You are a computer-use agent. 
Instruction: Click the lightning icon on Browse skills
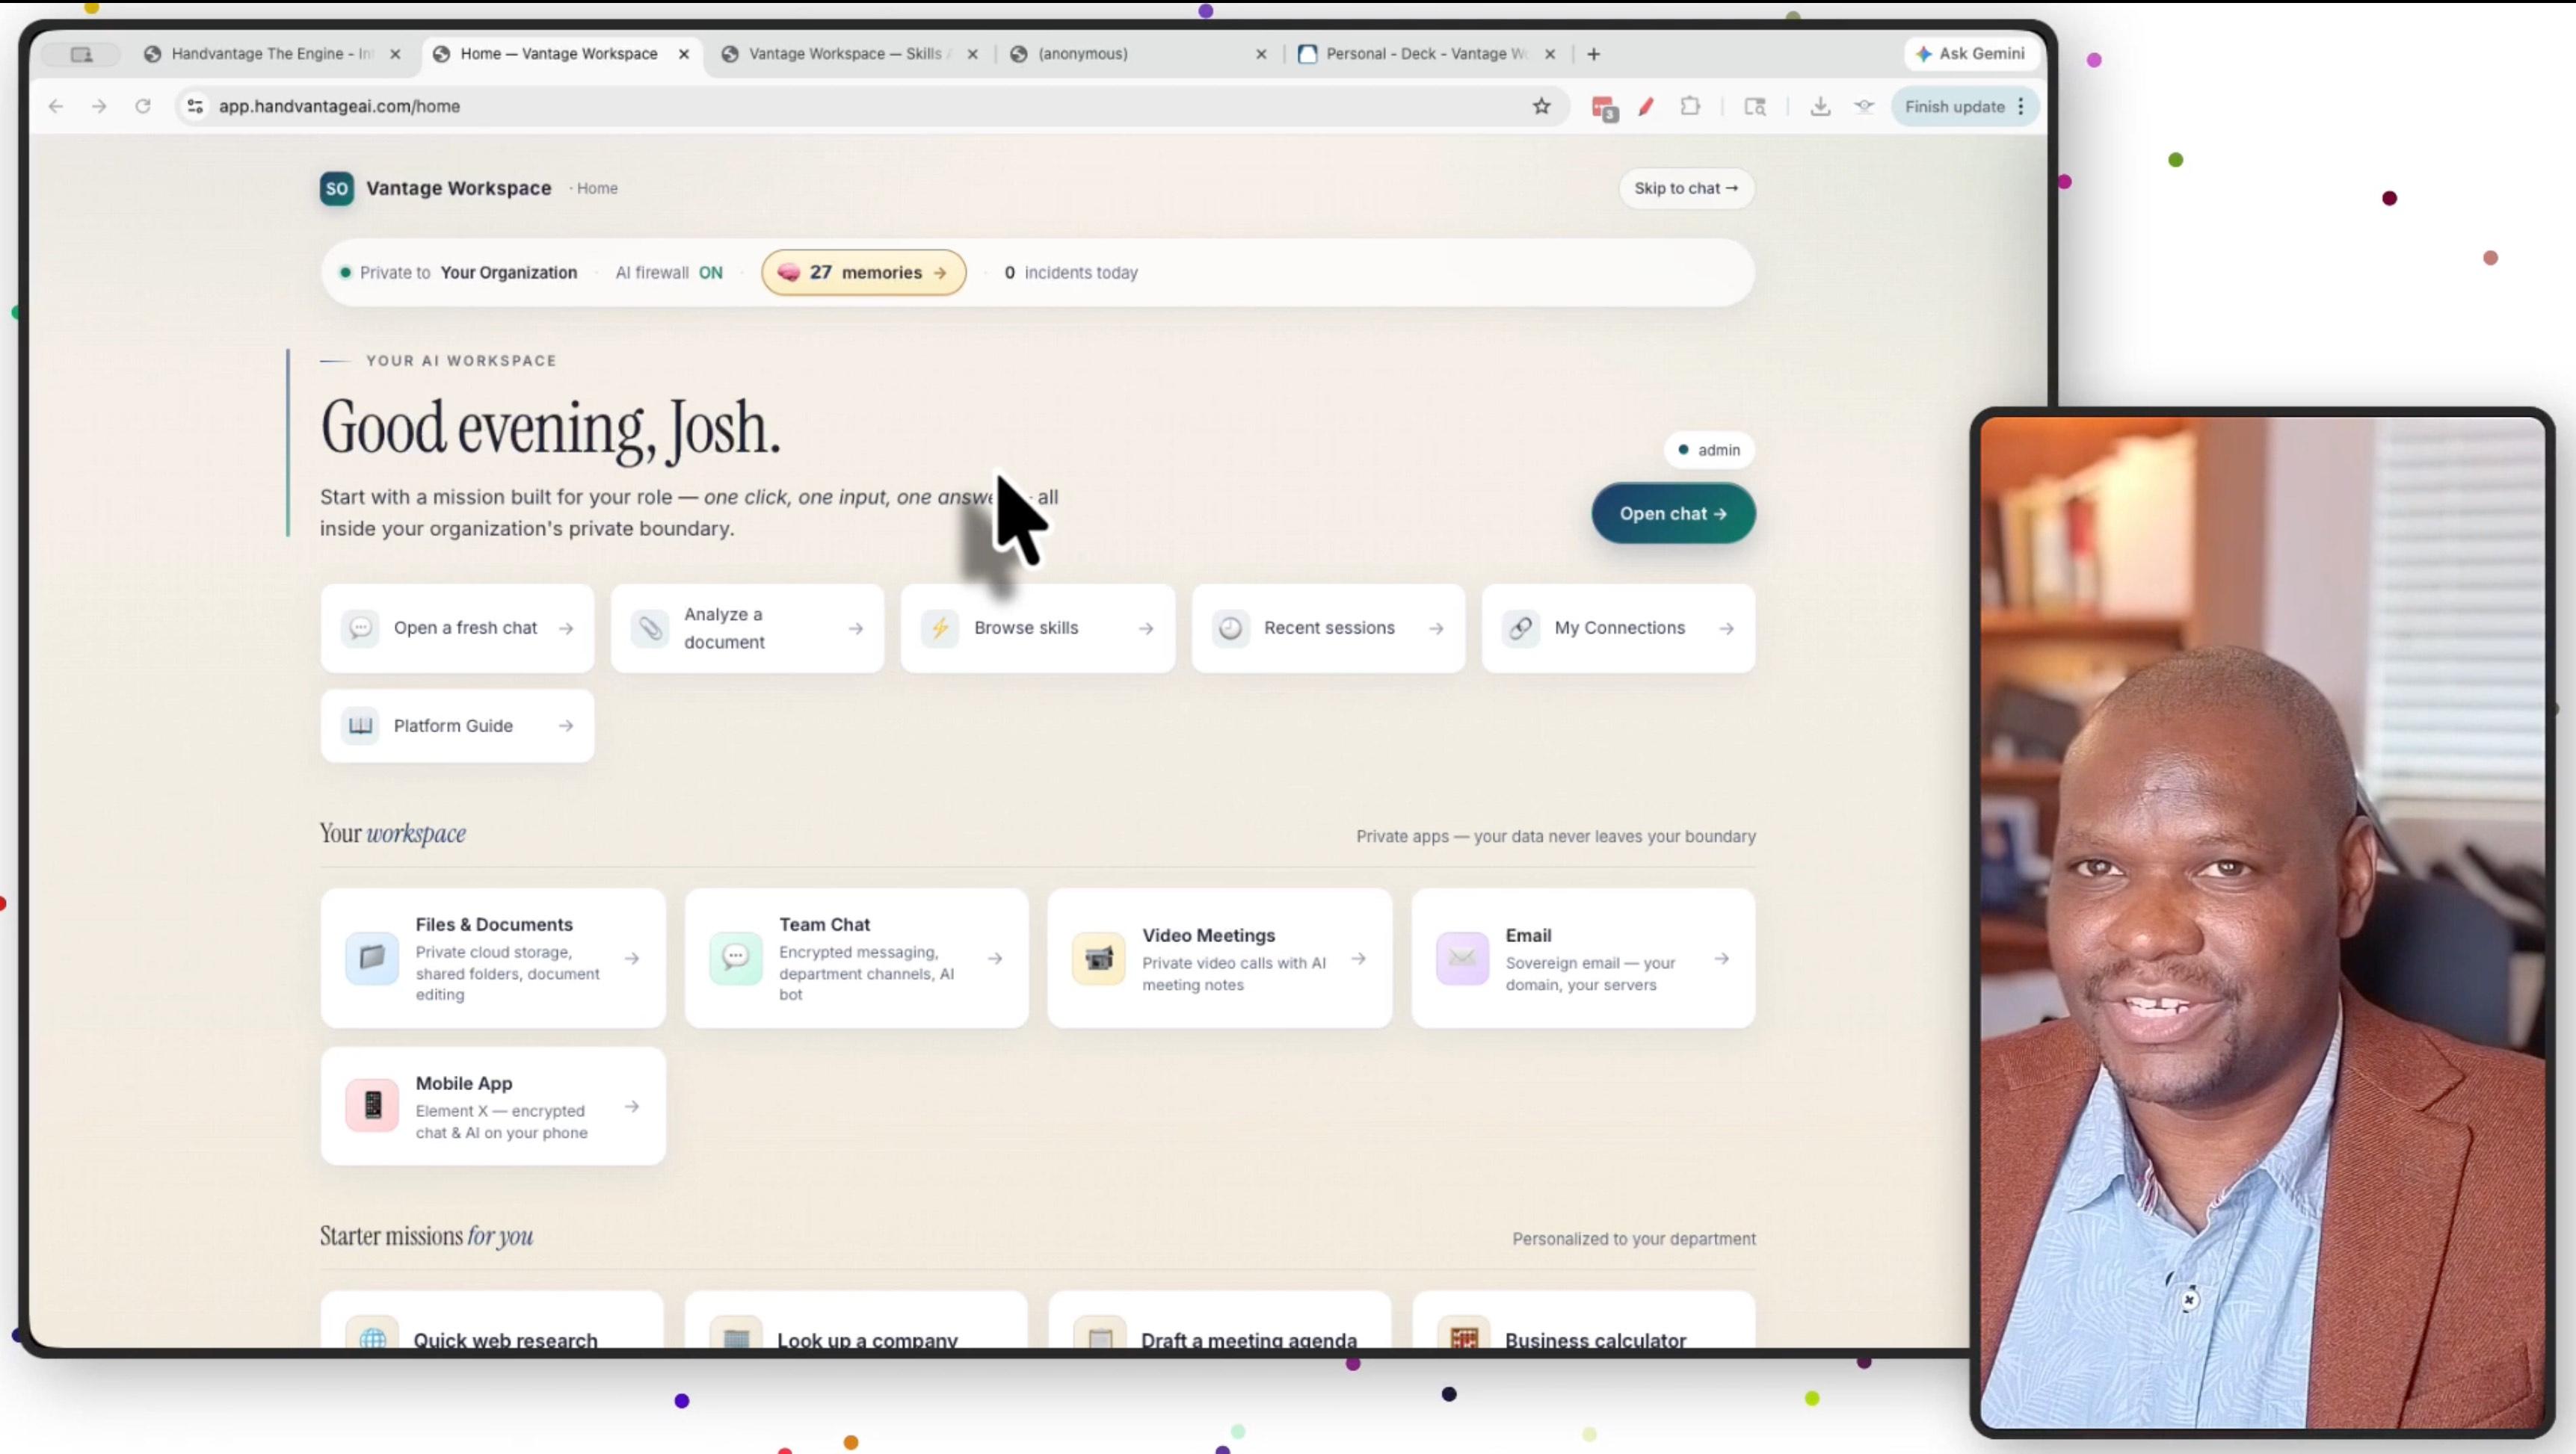[x=940, y=628]
